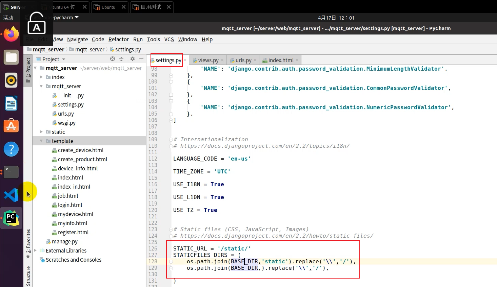Click line number 128 in gutter
497x287 pixels.
pos(153,261)
